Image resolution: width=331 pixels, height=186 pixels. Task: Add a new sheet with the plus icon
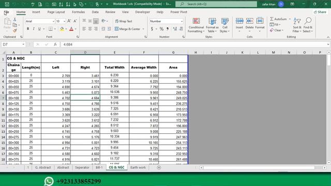(x=159, y=167)
